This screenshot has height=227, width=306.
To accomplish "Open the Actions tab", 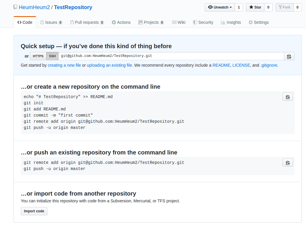I will 121,22.
